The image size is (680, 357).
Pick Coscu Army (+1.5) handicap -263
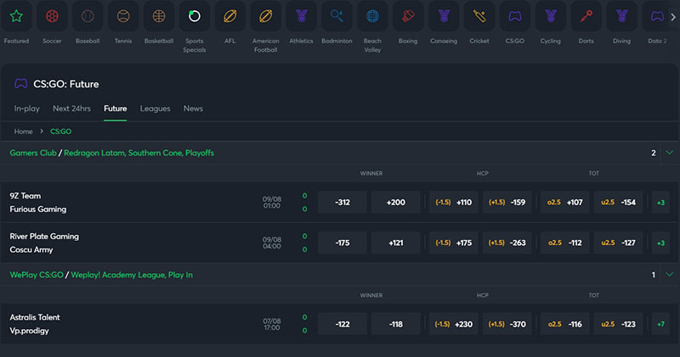click(507, 243)
